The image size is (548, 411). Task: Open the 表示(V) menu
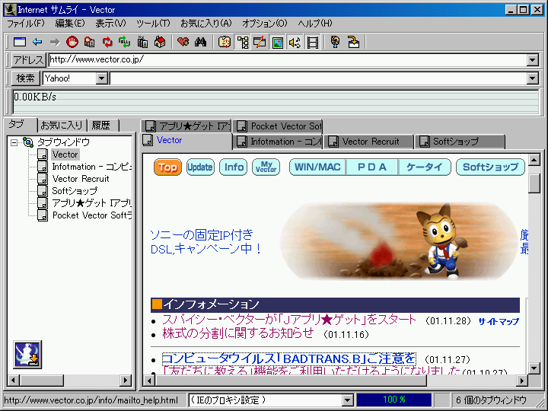(x=110, y=24)
